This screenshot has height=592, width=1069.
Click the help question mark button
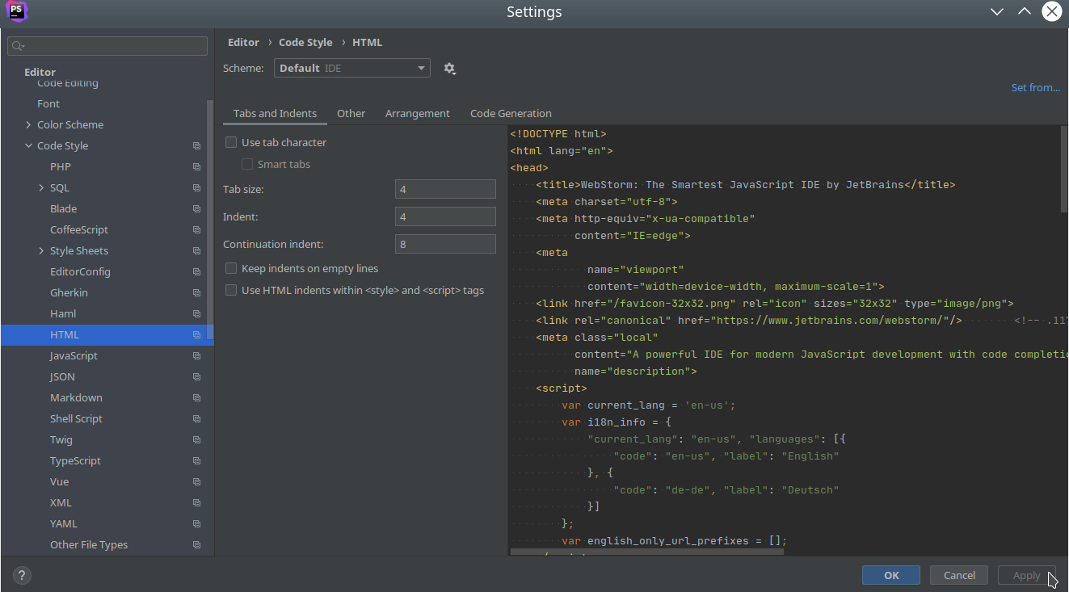(x=22, y=576)
